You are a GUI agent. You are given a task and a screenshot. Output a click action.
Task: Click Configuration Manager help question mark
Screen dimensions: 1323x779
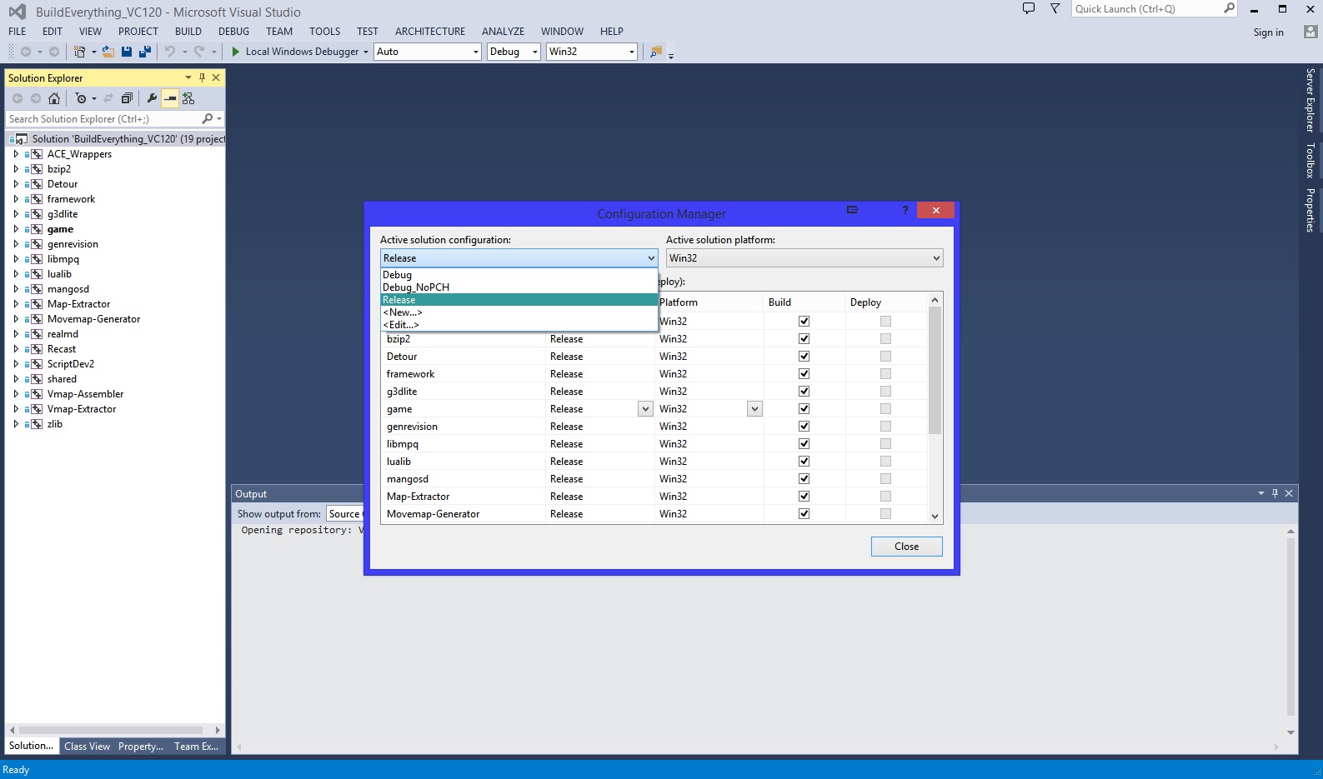coord(905,210)
